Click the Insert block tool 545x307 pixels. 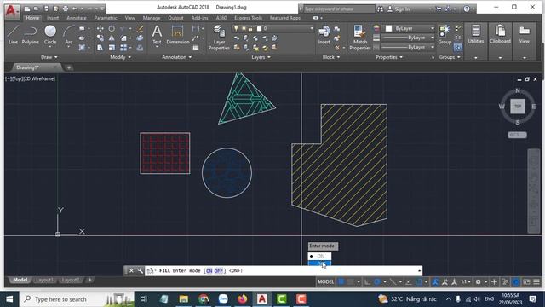[x=324, y=34]
